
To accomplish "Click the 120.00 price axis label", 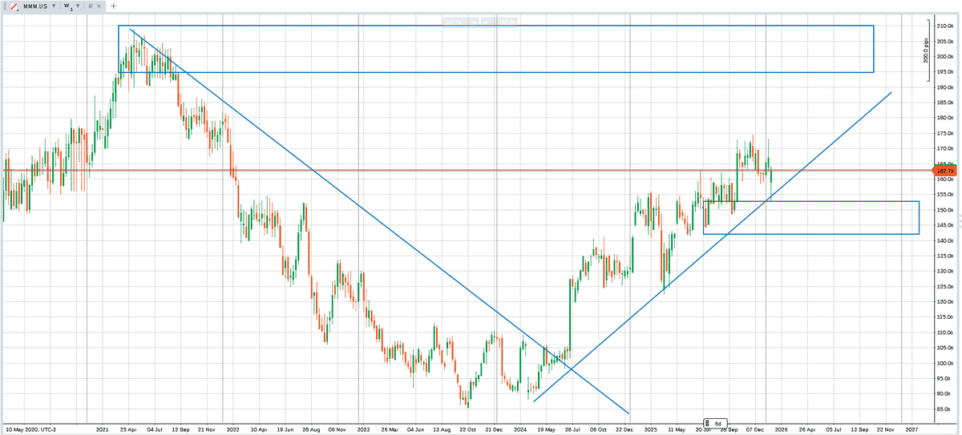I will tap(944, 302).
